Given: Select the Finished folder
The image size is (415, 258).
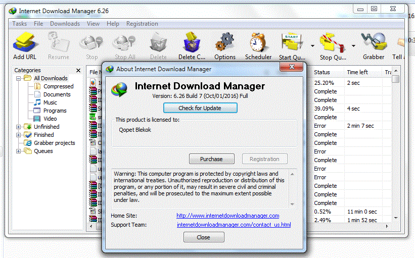Looking at the screenshot, I should point(43,135).
